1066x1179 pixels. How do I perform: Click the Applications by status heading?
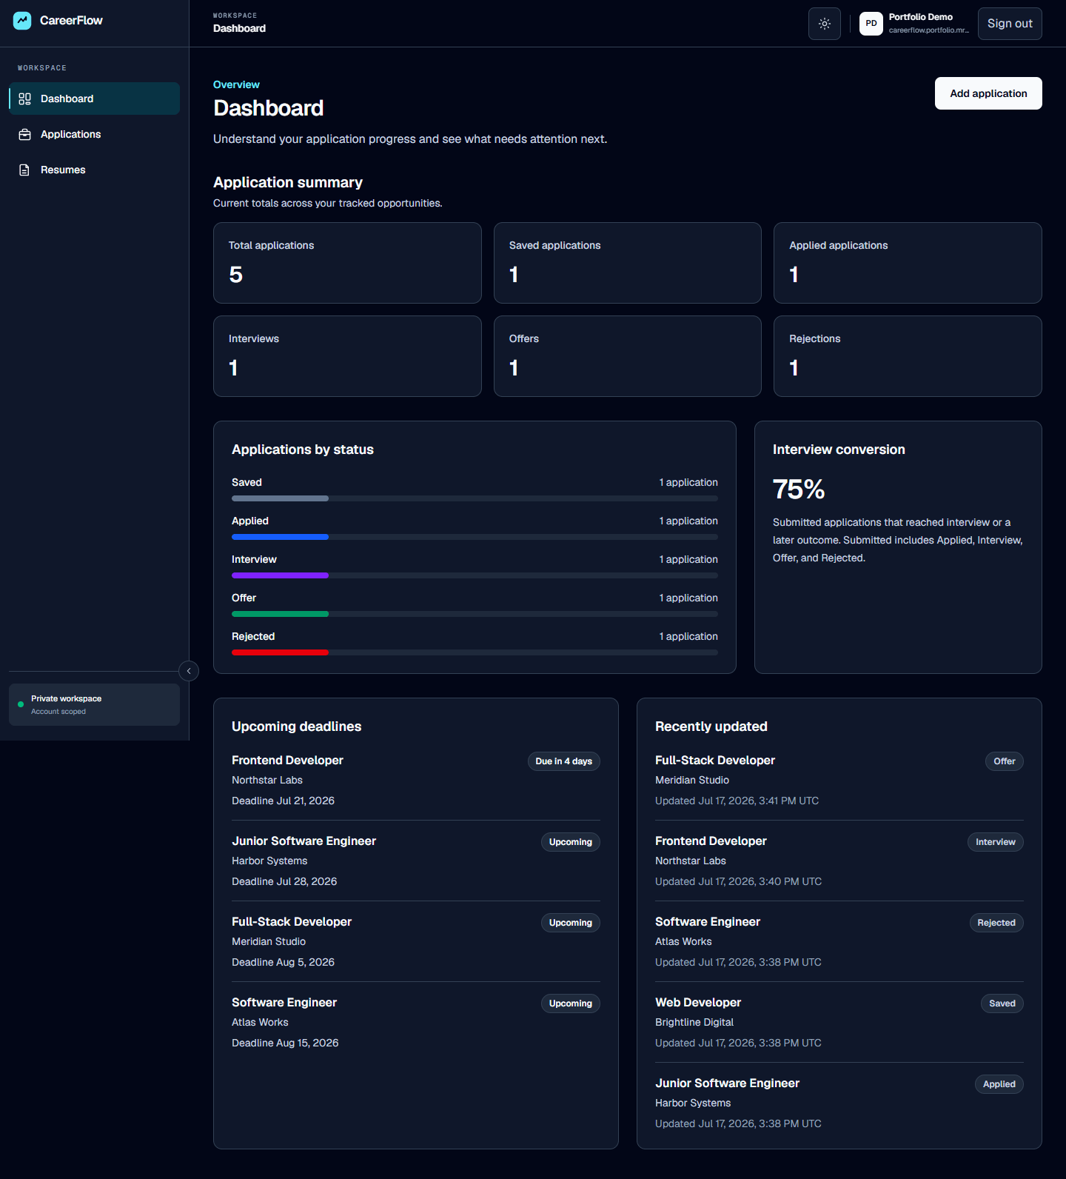pyautogui.click(x=303, y=450)
